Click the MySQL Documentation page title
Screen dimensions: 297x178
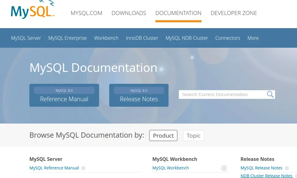click(93, 68)
